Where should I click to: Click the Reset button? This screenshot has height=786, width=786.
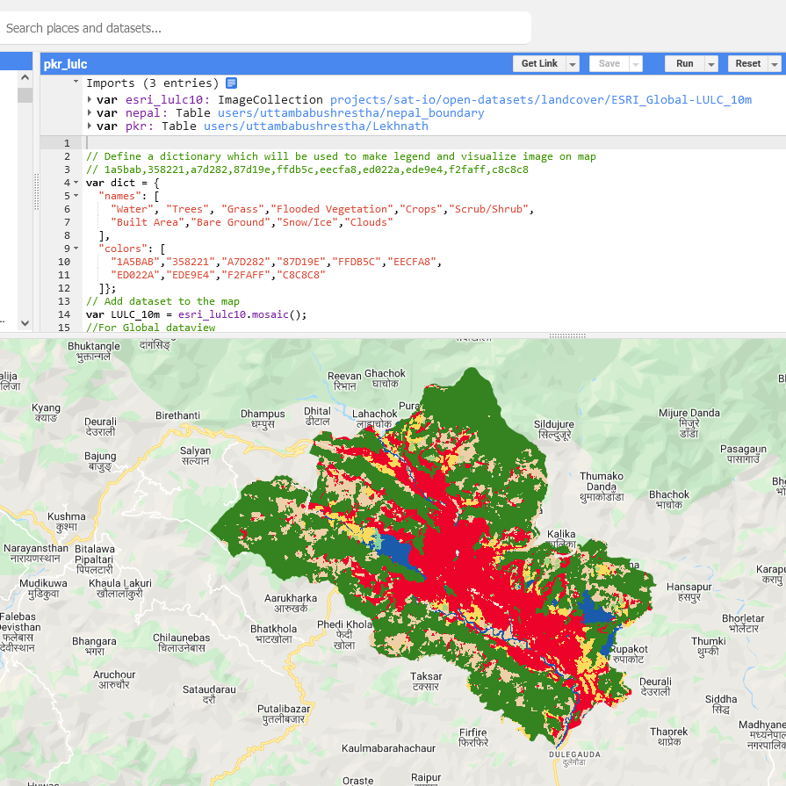click(x=747, y=64)
